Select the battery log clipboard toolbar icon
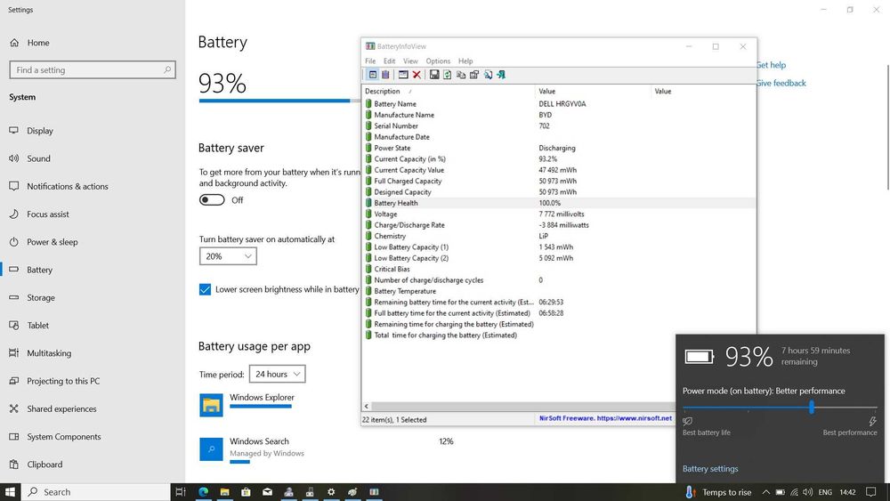The height and width of the screenshot is (501, 890). pyautogui.click(x=386, y=75)
